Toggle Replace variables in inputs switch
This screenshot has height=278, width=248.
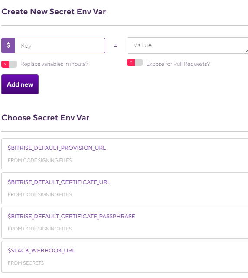pyautogui.click(x=9, y=64)
